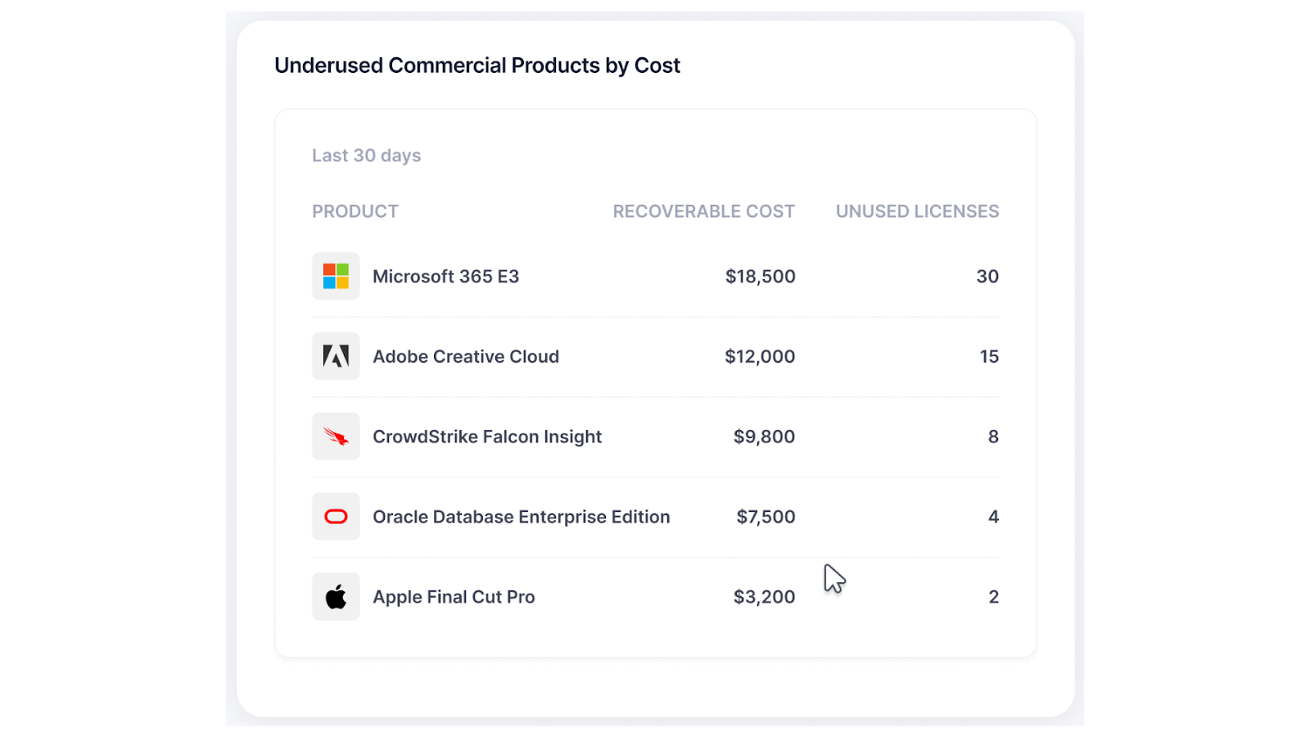
Task: Open Apple Final Cut Pro product name
Action: tap(454, 598)
